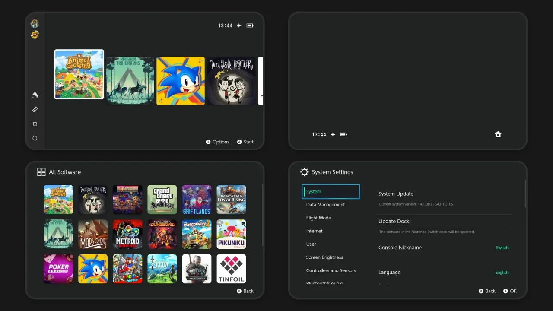
Task: Open the Tinfoil app tile
Action: pyautogui.click(x=231, y=269)
